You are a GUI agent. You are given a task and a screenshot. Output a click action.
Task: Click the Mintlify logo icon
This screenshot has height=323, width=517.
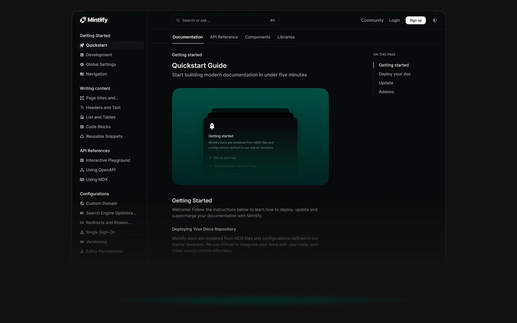pos(83,20)
